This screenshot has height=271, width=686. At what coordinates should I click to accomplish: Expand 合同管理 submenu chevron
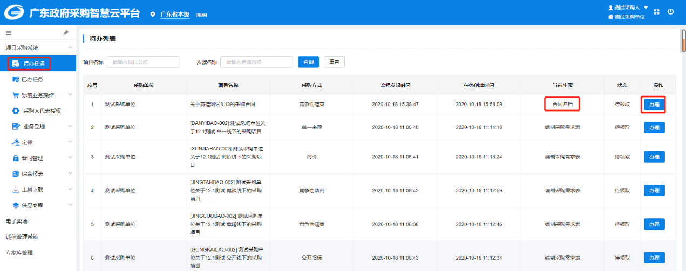coord(70,158)
